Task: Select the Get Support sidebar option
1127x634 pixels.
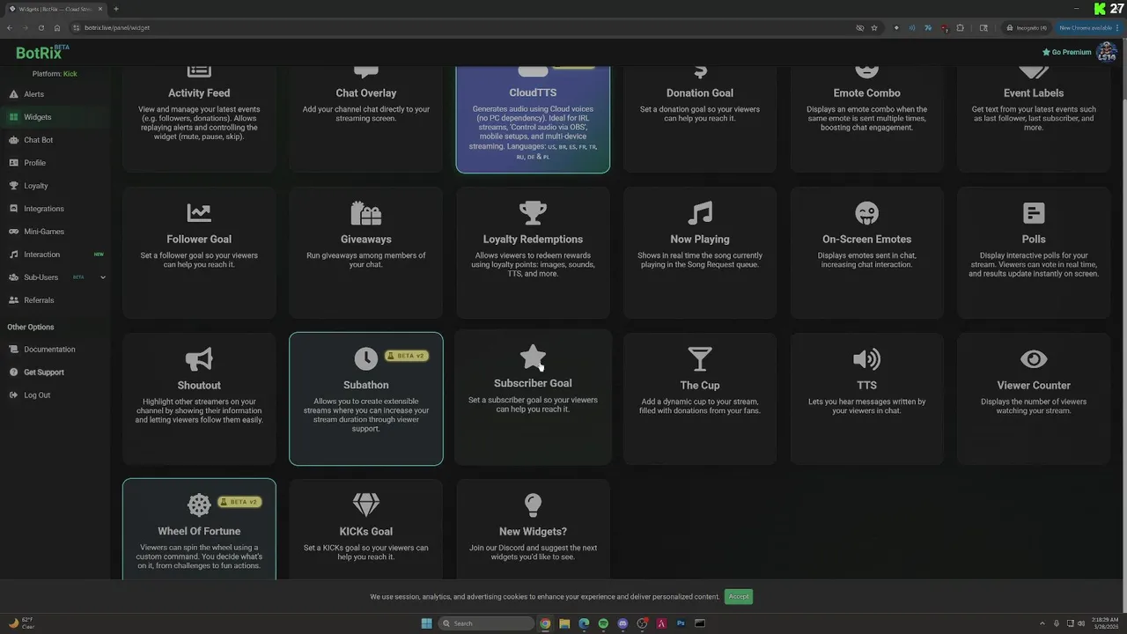Action: pos(55,372)
